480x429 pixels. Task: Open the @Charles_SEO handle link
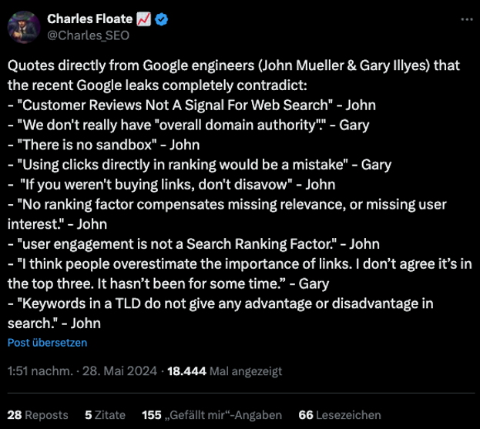[88, 35]
